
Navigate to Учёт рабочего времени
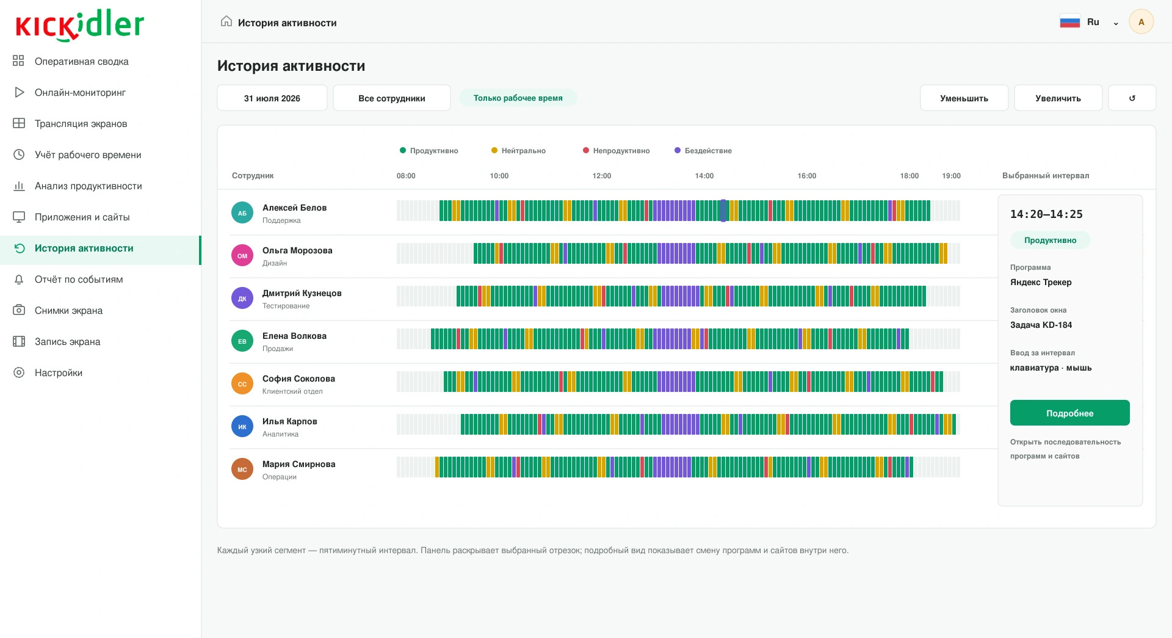tap(101, 154)
